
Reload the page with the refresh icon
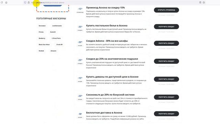click(2, 2)
